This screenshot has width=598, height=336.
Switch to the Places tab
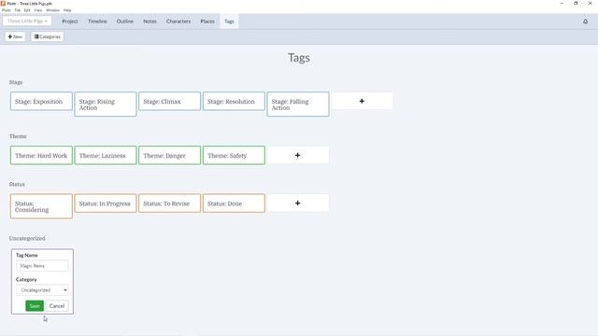[207, 21]
